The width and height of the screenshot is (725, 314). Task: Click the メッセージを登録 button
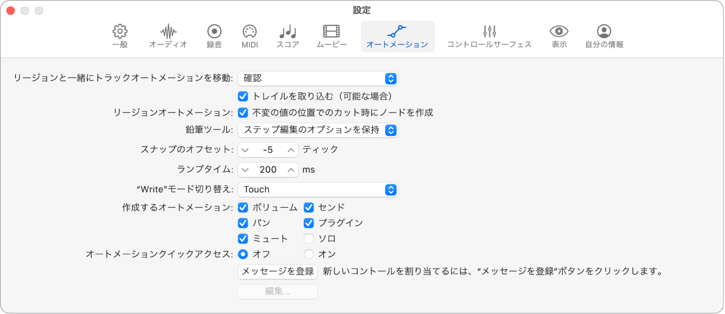(277, 272)
